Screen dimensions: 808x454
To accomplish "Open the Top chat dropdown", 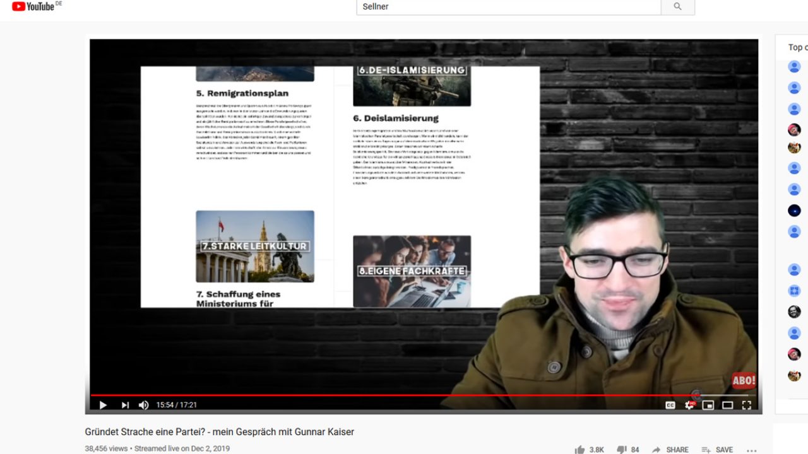I will (x=797, y=47).
